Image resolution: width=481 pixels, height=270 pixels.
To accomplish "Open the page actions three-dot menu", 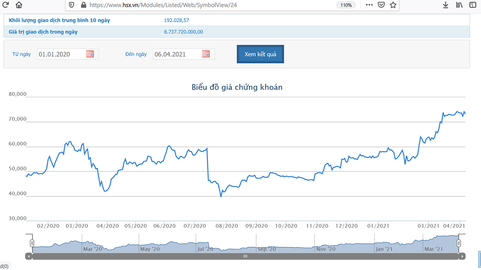I will click(369, 5).
